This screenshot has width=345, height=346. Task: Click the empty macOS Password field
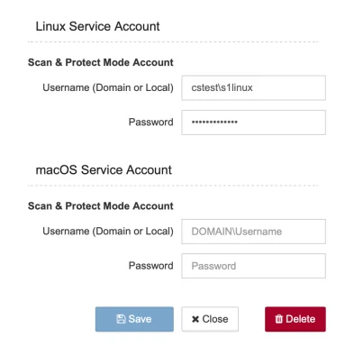coord(253,266)
